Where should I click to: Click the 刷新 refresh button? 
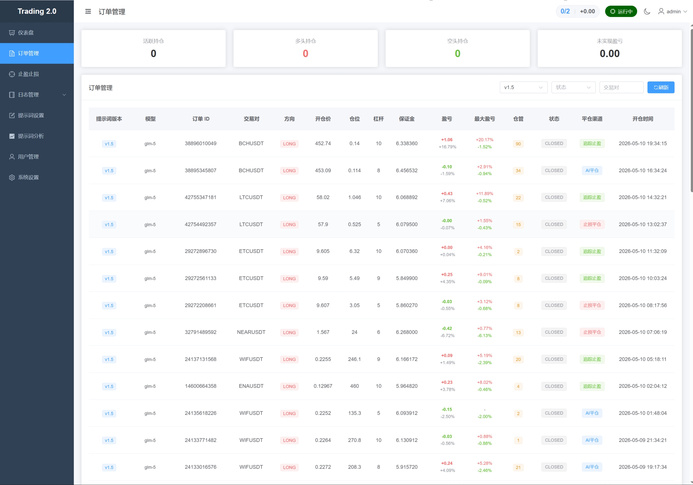pyautogui.click(x=661, y=87)
